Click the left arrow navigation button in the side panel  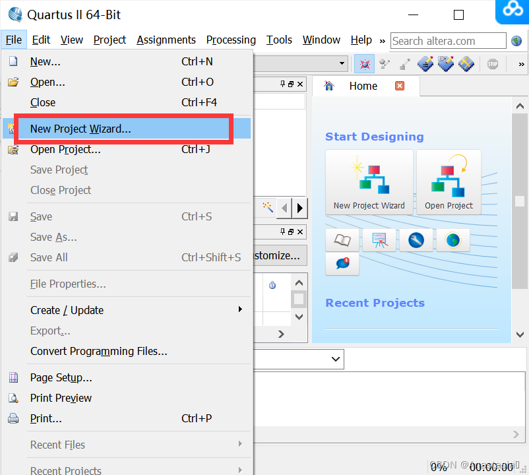coord(284,208)
